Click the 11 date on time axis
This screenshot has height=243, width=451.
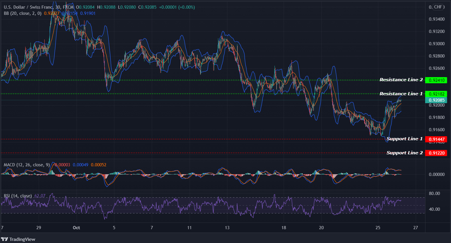[189, 228]
